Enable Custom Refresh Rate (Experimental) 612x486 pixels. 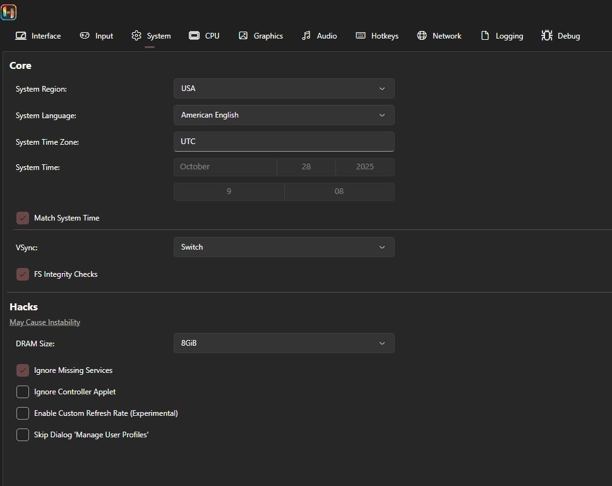coord(23,413)
